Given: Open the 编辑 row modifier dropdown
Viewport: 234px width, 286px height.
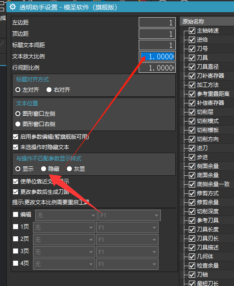Looking at the screenshot, I should click(66, 216).
